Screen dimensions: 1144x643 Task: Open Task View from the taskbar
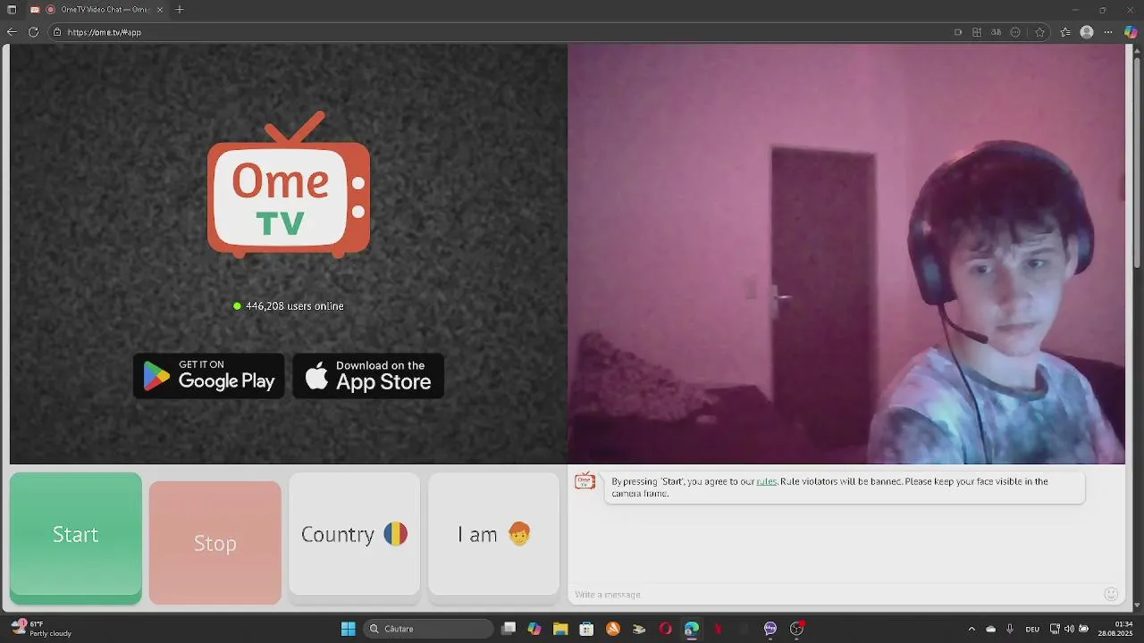tap(509, 629)
